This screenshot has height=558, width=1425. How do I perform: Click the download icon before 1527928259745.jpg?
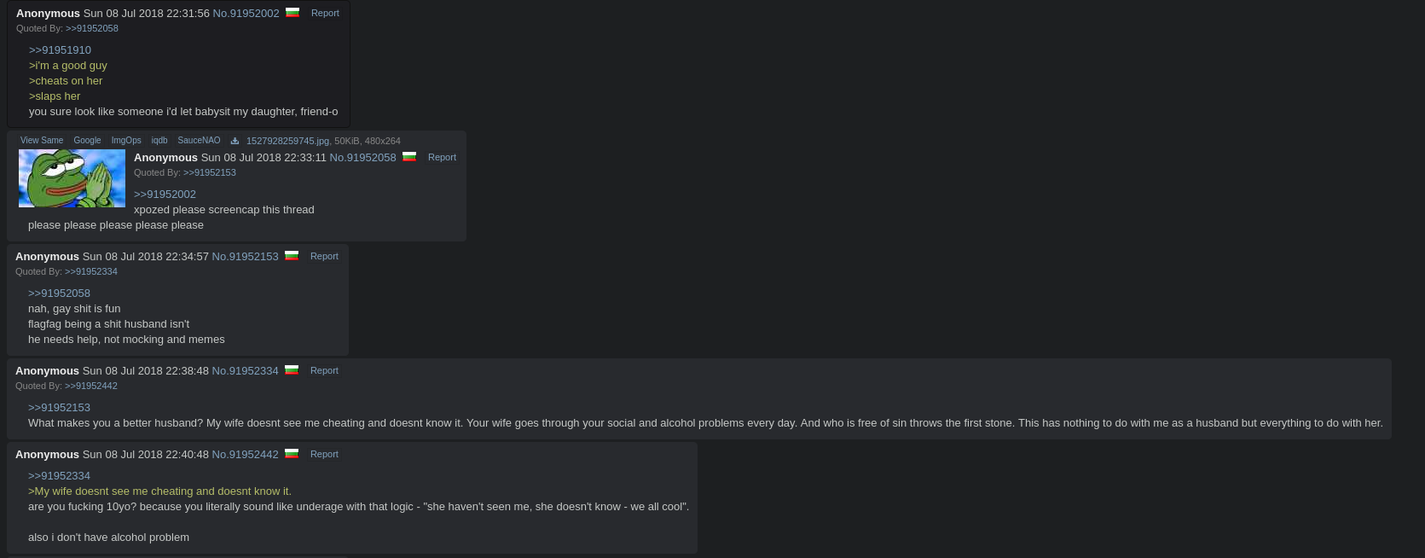(235, 141)
